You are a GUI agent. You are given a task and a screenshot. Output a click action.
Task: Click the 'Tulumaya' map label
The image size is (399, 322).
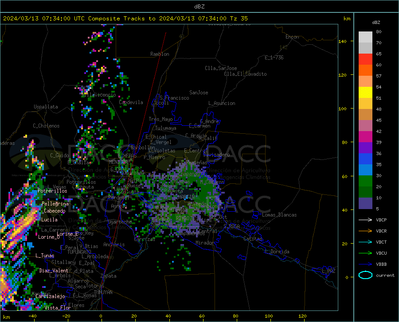pos(165,128)
